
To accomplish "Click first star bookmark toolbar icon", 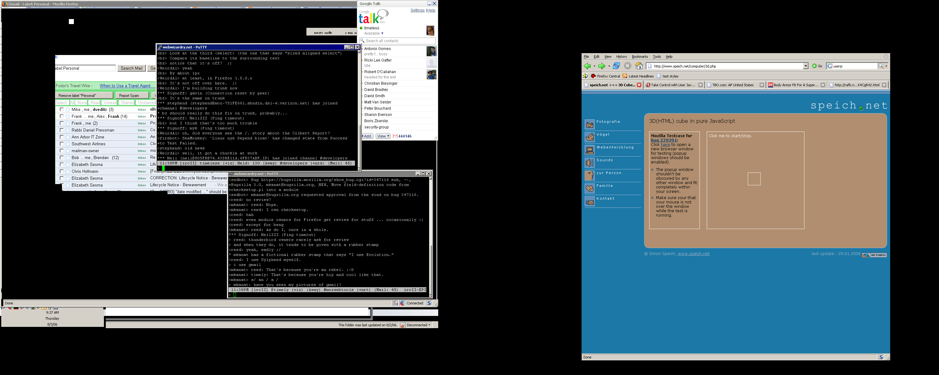I will click(585, 76).
